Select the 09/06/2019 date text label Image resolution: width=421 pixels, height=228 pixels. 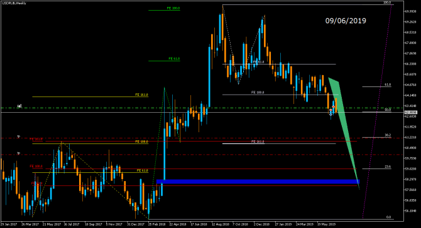pos(346,21)
